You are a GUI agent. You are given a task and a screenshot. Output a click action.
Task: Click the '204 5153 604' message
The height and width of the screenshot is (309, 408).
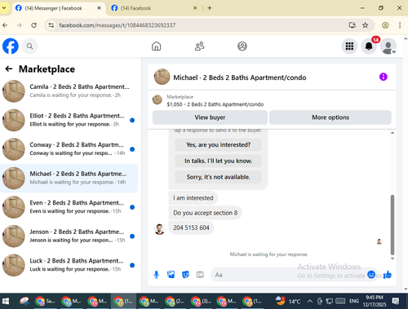tap(191, 227)
